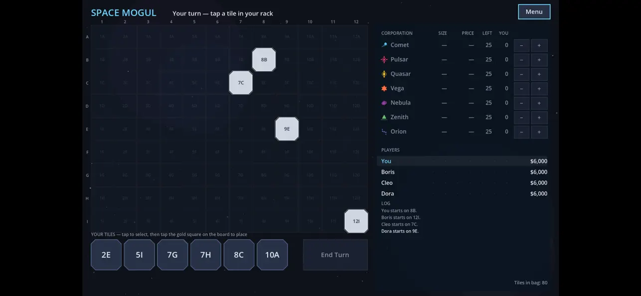Pick the 7H tile from rack
The image size is (641, 296).
(x=205, y=255)
